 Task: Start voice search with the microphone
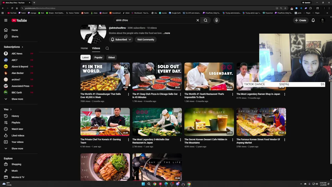[216, 20]
